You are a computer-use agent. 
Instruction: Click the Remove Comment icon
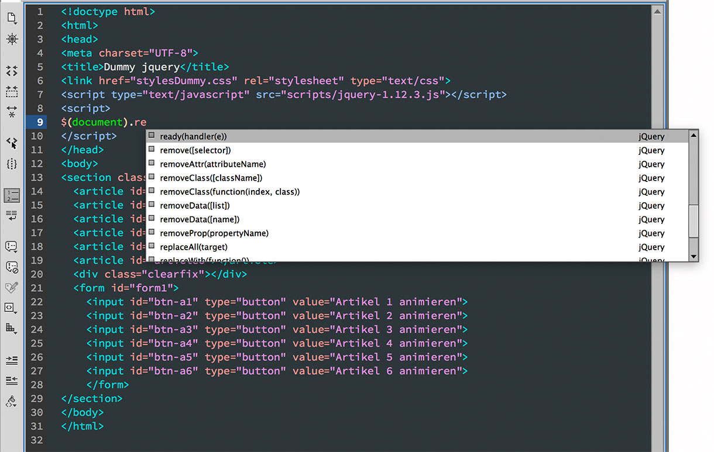point(12,267)
